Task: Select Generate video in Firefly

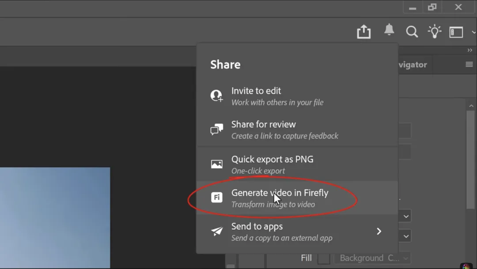Action: point(280,193)
